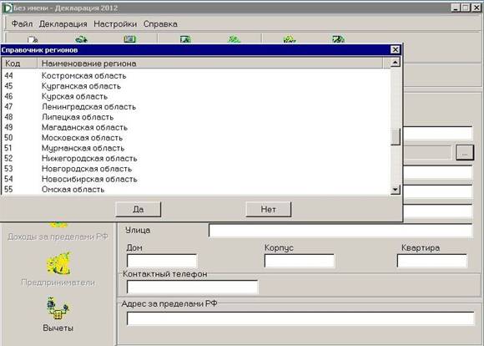Click the ellipsis browse button
Image resolution: width=484 pixels, height=346 pixels.
tap(465, 152)
